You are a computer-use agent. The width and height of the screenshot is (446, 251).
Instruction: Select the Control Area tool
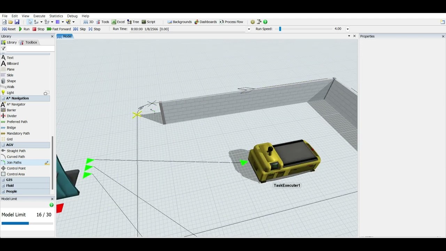[x=16, y=174]
